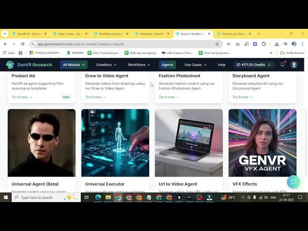Open the Daily Timeboxing bookmark

click(103, 53)
